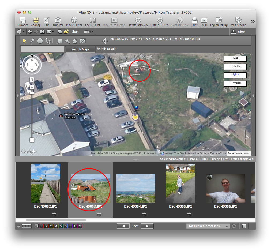Click the crosshair center-on-location icon
The image size is (271, 251).
(105, 41)
